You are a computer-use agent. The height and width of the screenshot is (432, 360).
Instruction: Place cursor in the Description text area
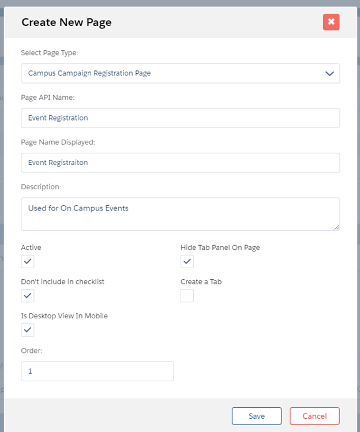(180, 214)
